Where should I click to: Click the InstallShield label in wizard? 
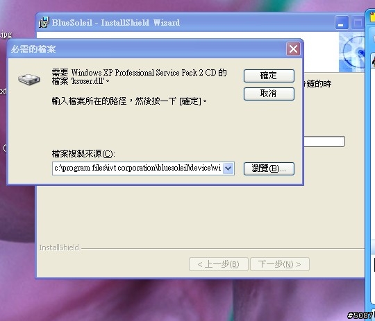pos(59,248)
